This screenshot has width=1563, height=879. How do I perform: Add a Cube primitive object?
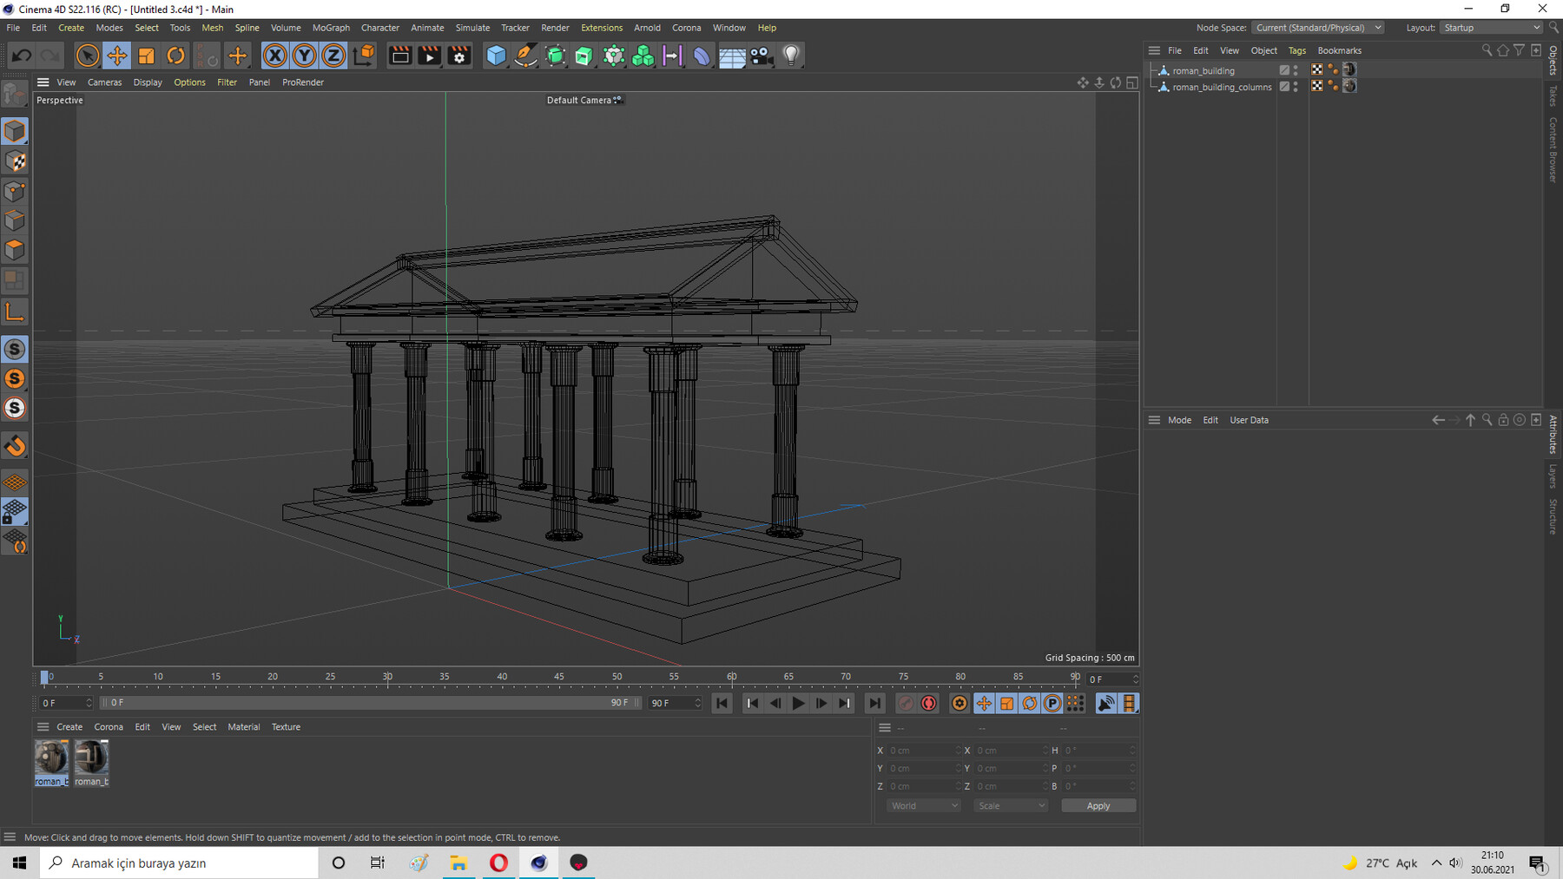[x=496, y=56]
